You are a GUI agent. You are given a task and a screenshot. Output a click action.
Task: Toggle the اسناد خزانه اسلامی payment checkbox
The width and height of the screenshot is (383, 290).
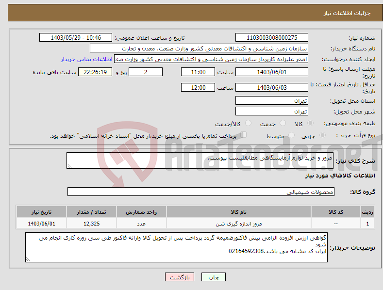[x=244, y=135]
